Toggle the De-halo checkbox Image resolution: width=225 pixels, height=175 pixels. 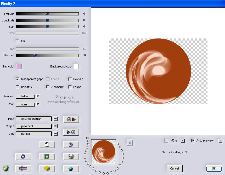click(x=70, y=79)
